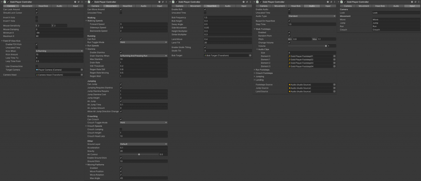Open three-dot menu in the Input-settings panel header
Viewport: 421px width, 181px height.
(x=419, y=2)
